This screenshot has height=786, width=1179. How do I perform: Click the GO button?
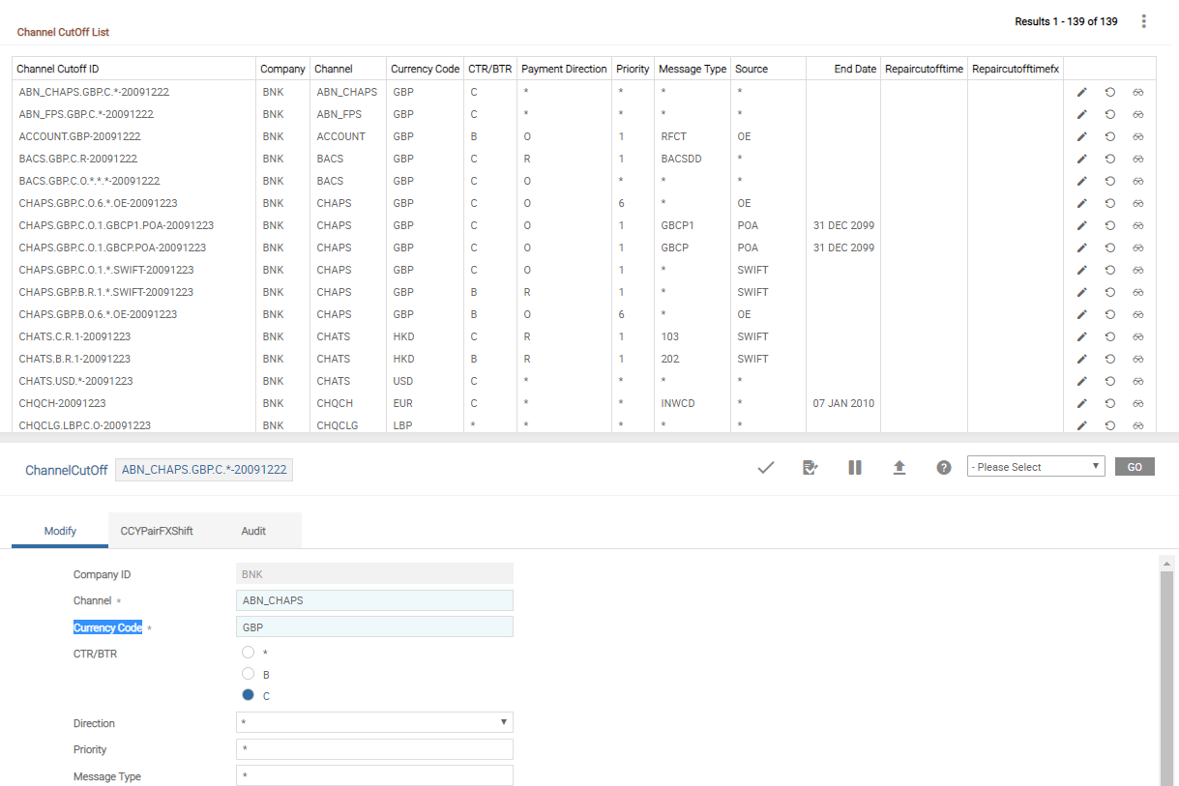tap(1135, 467)
